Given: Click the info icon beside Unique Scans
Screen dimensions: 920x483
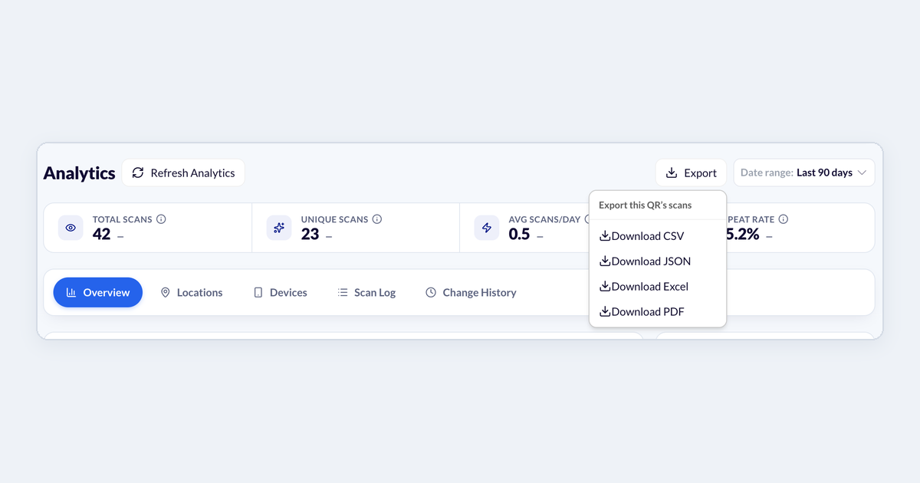Looking at the screenshot, I should pyautogui.click(x=377, y=219).
